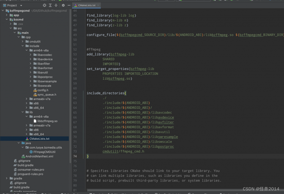The width and height of the screenshot is (284, 194).
Task: Collapse the lib folder
Action: tap(23, 112)
